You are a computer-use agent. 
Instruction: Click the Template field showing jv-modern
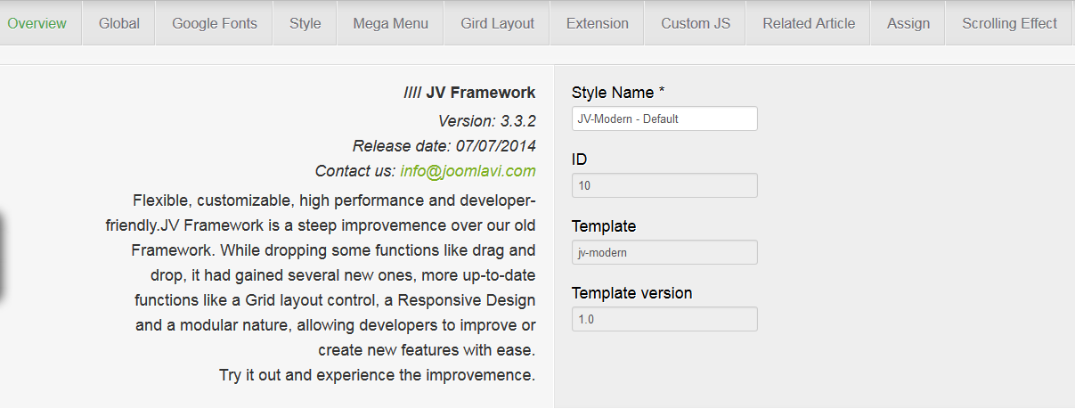coord(664,252)
